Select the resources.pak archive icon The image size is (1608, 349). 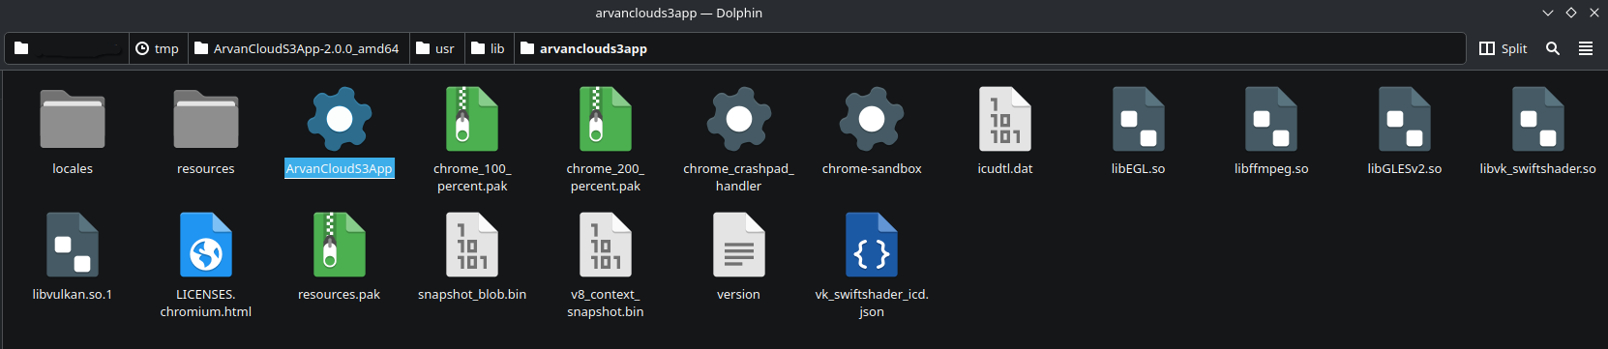pos(340,245)
